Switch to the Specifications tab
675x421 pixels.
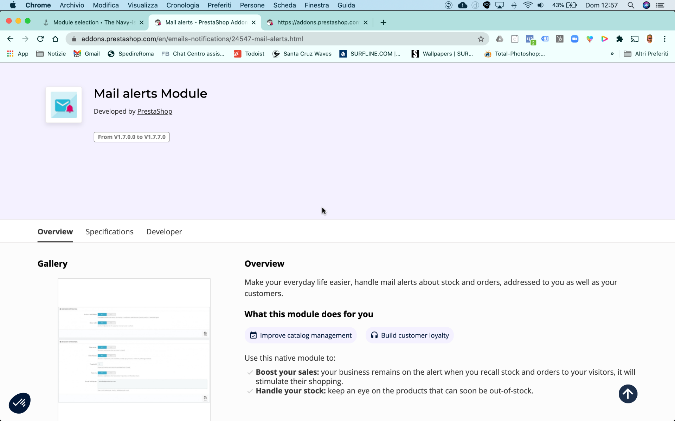pos(109,232)
